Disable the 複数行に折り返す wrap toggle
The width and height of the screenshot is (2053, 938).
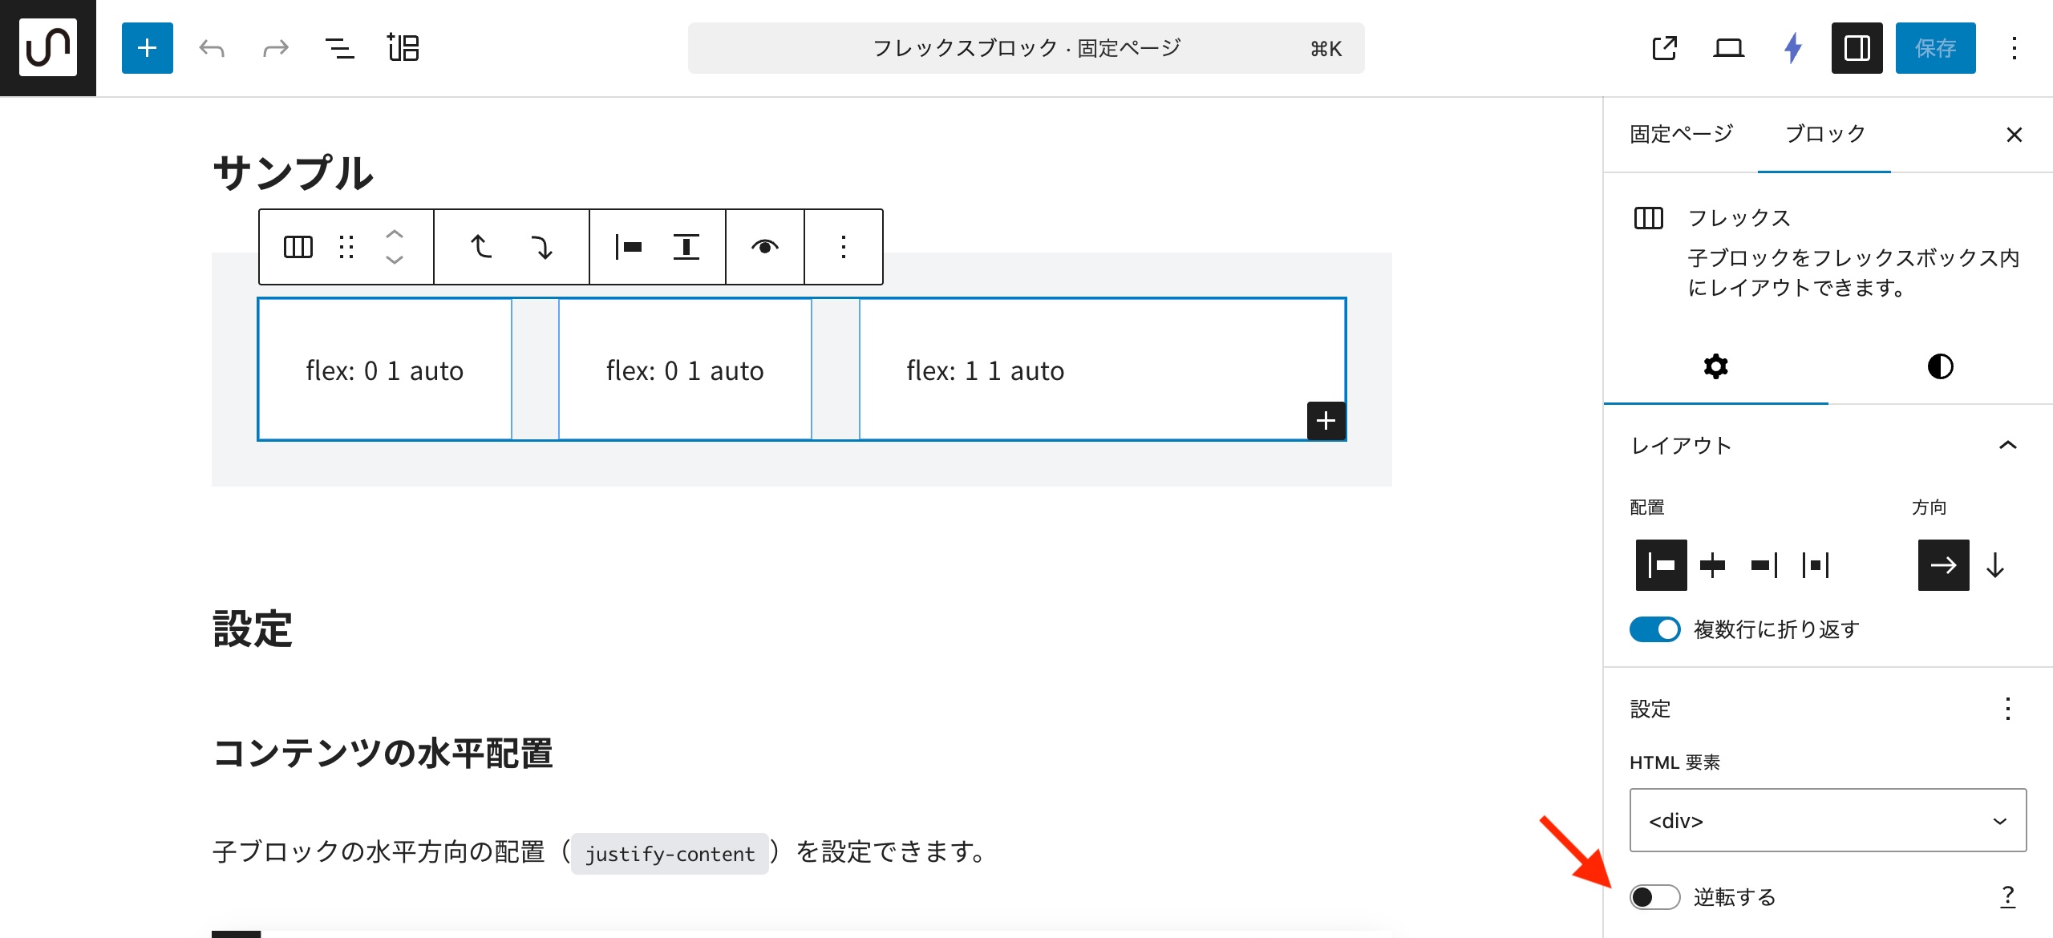tap(1654, 629)
